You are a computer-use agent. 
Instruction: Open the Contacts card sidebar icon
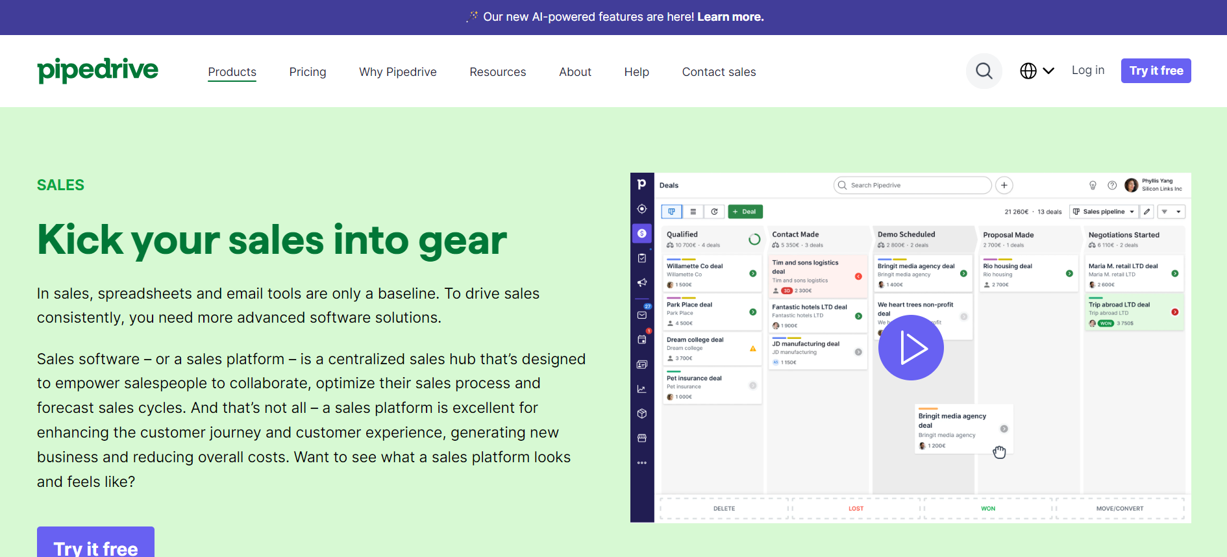coord(641,364)
